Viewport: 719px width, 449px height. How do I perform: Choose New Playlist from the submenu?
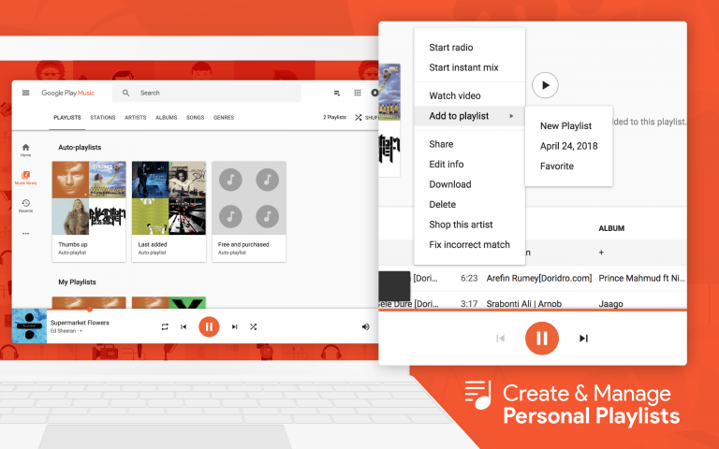pyautogui.click(x=565, y=126)
